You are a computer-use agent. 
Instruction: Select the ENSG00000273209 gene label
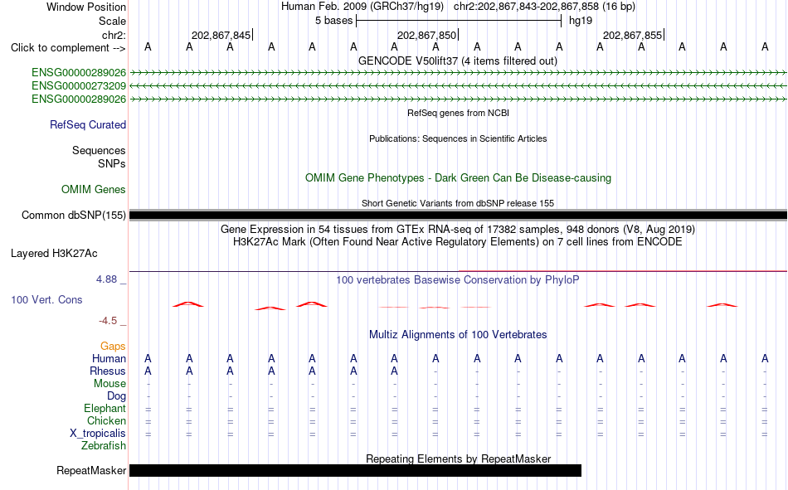79,86
